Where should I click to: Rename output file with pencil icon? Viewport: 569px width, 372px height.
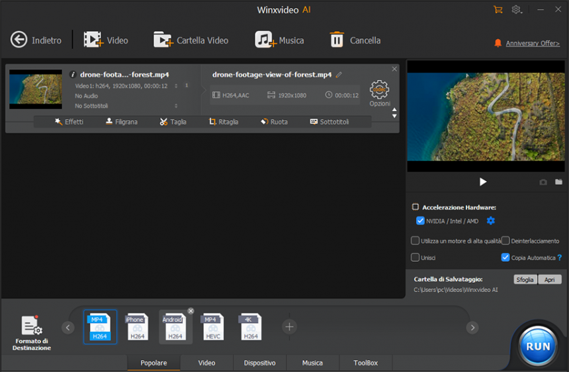point(339,75)
